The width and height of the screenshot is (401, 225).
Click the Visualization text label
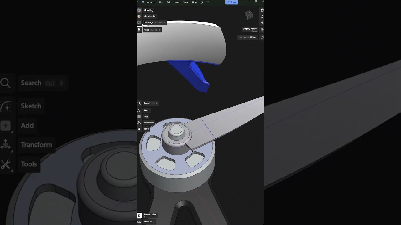click(150, 16)
